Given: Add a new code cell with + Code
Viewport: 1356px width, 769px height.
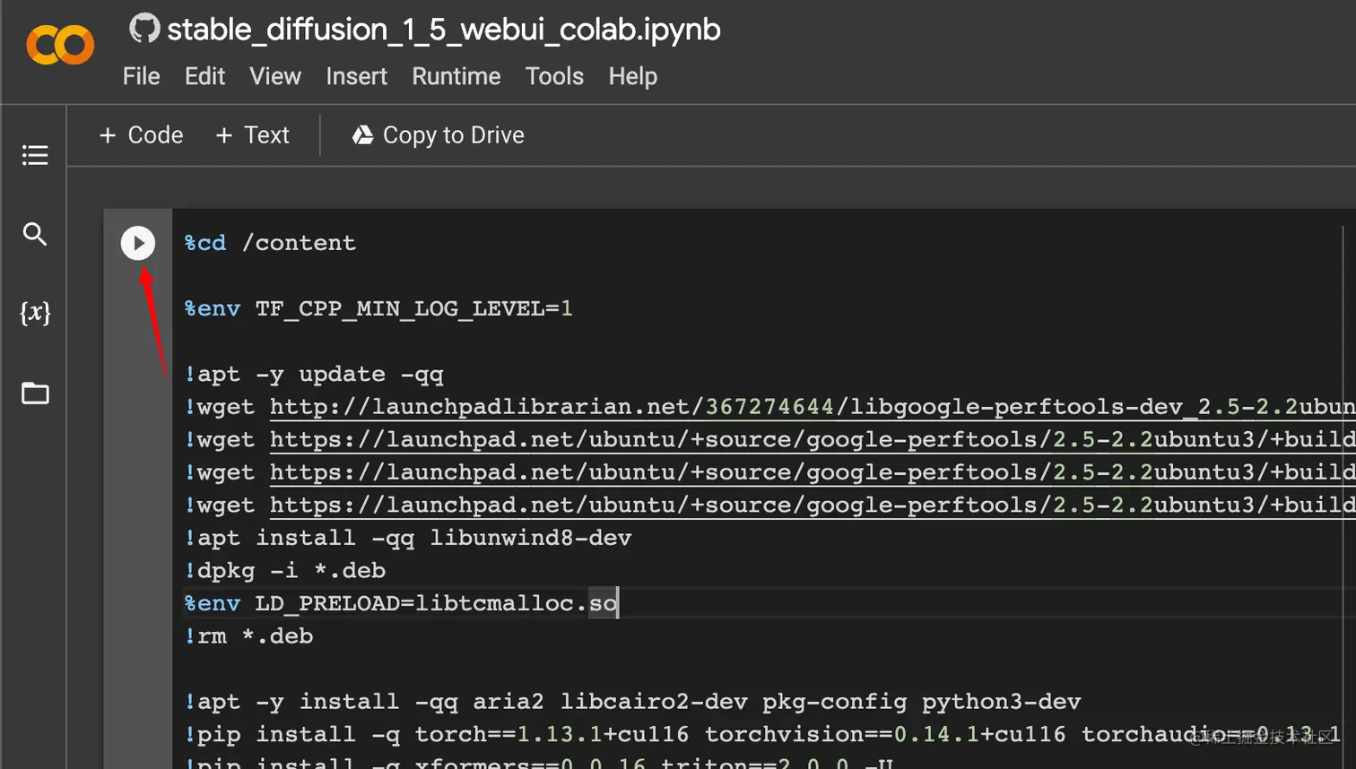Looking at the screenshot, I should 142,134.
